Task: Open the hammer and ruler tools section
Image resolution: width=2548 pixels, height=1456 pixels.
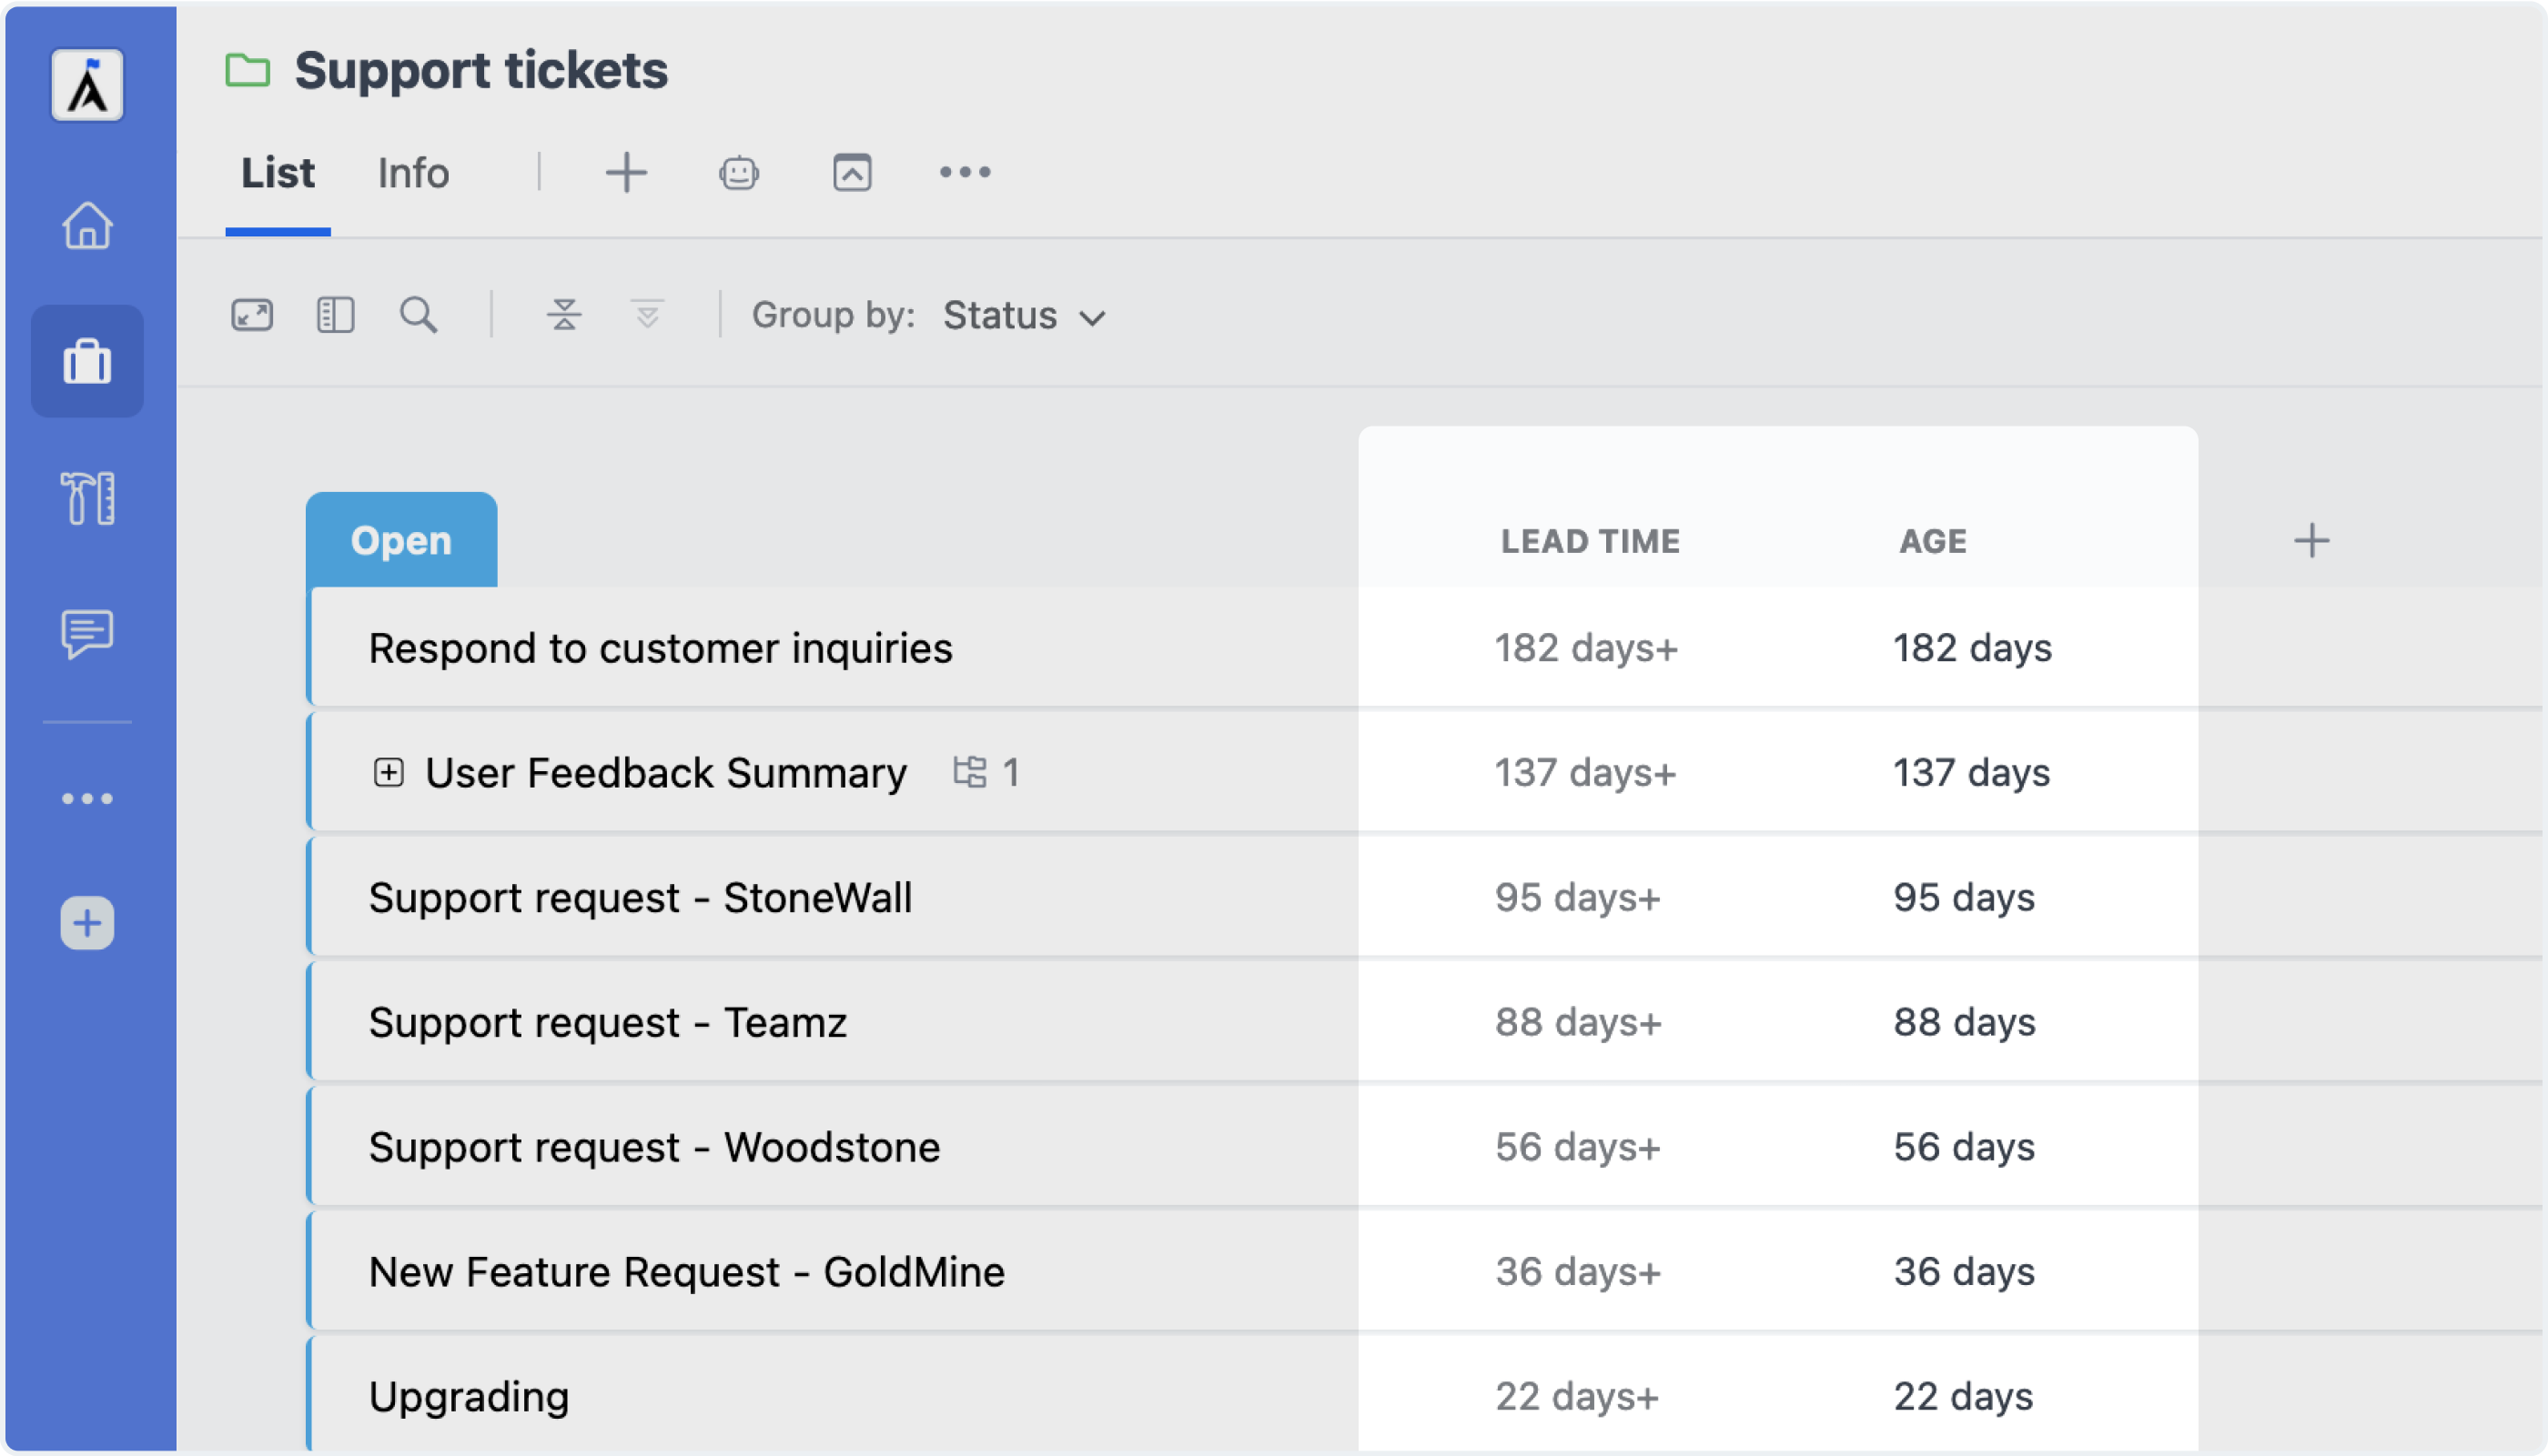Action: point(87,497)
